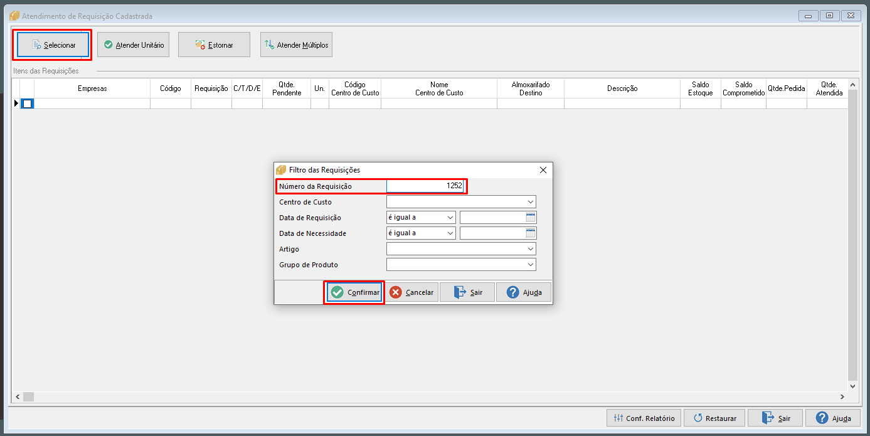Viewport: 870px width, 436px height.
Task: Click vertical scrollbar up arrow
Action: [853, 84]
